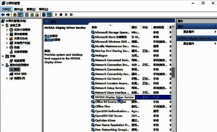Select 磁盘管理 in the tree
Image resolution: width=217 pixels, height=132 pixels.
(20, 61)
